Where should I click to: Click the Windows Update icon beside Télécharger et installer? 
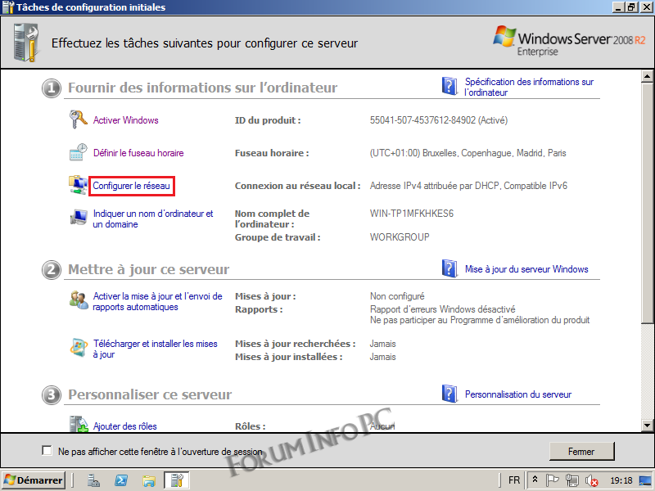(x=78, y=348)
